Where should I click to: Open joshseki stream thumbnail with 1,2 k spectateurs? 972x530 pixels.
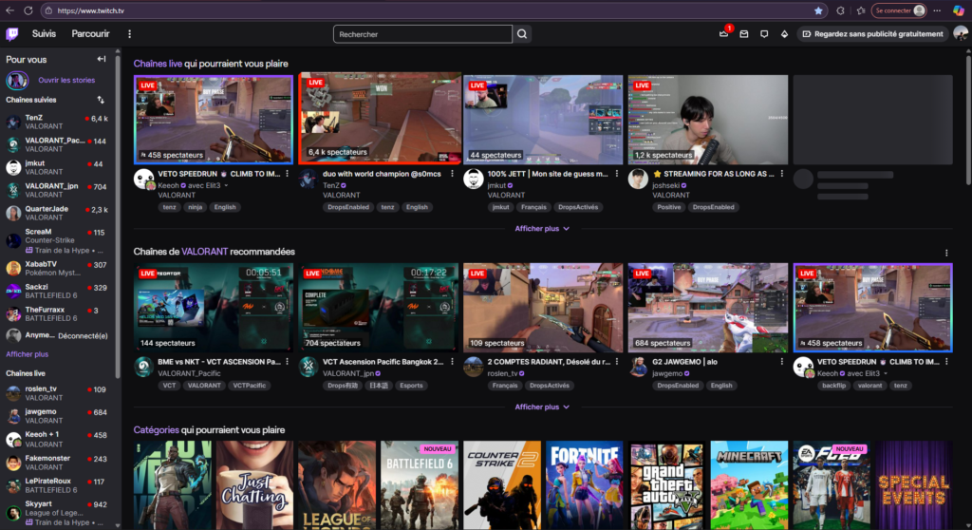pyautogui.click(x=708, y=120)
